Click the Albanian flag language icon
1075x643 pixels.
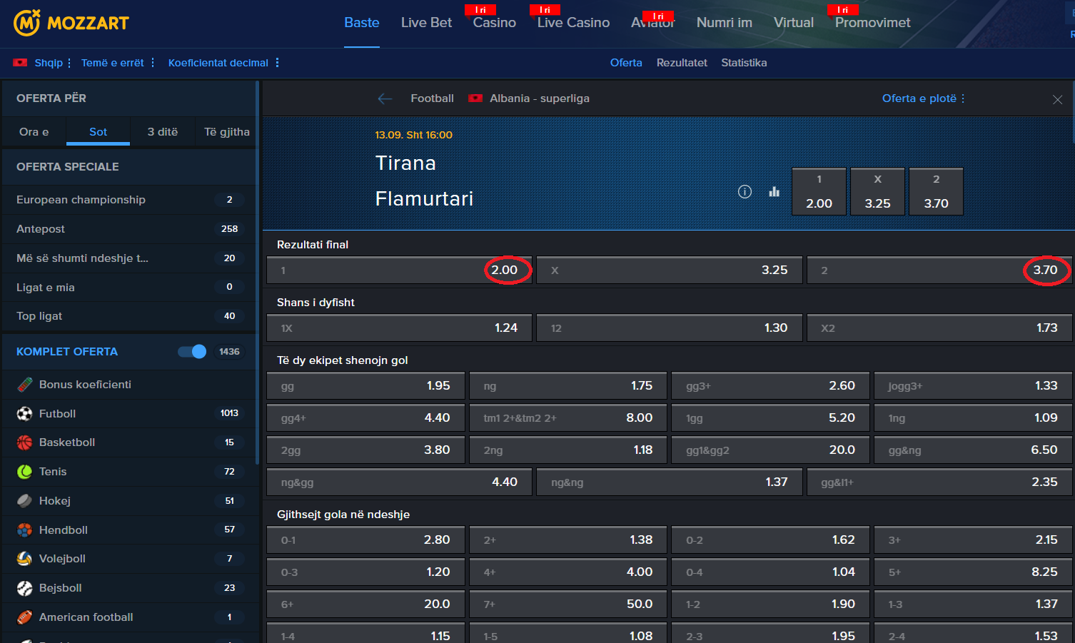point(20,63)
